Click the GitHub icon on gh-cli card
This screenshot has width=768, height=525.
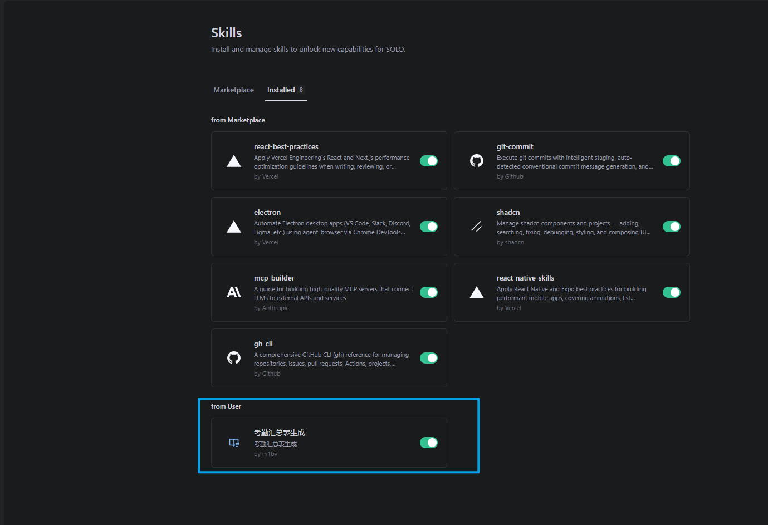point(234,358)
